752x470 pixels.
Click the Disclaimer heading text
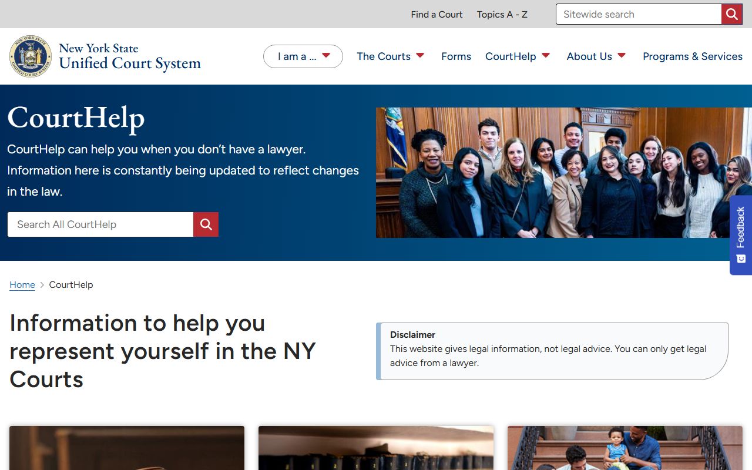(x=412, y=334)
